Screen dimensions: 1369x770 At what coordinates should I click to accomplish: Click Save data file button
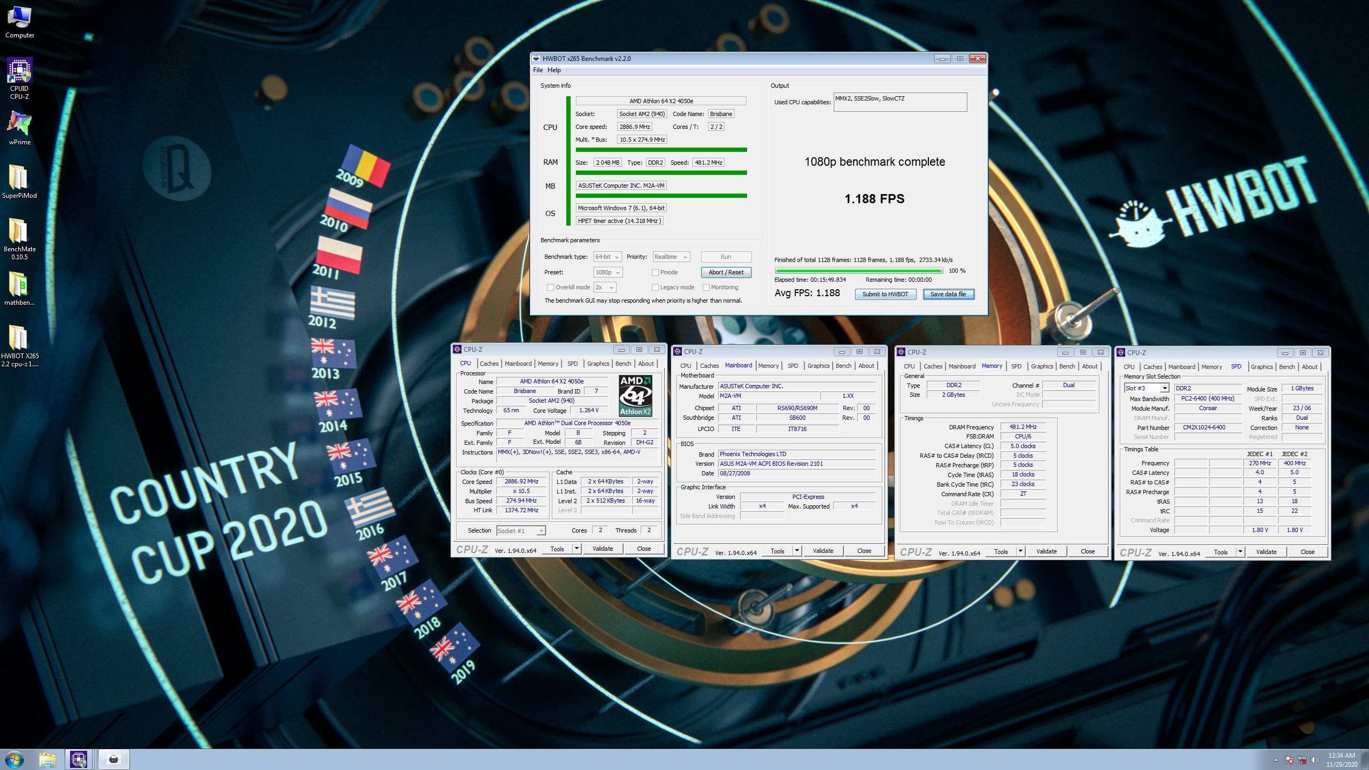(x=948, y=295)
